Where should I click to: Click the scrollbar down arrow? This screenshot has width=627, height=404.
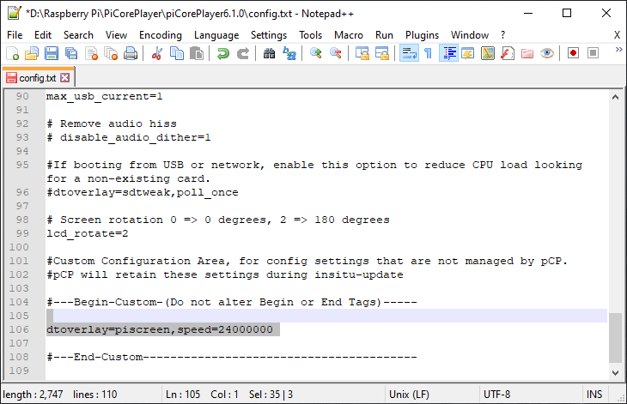click(x=615, y=373)
